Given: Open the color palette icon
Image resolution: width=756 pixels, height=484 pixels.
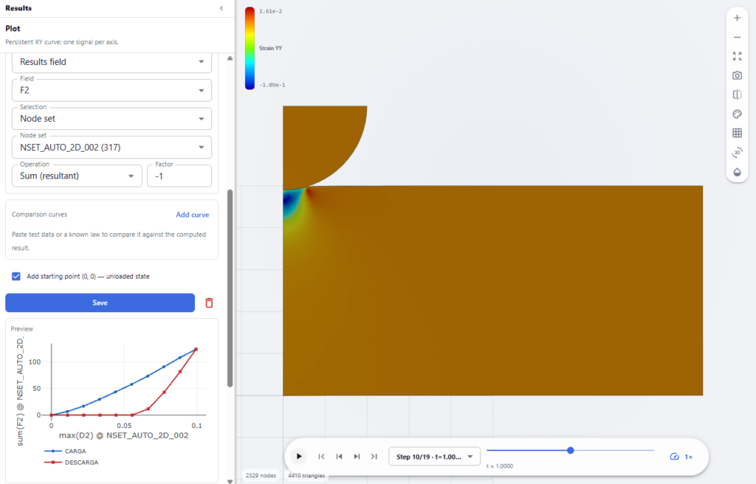Looking at the screenshot, I should (737, 114).
